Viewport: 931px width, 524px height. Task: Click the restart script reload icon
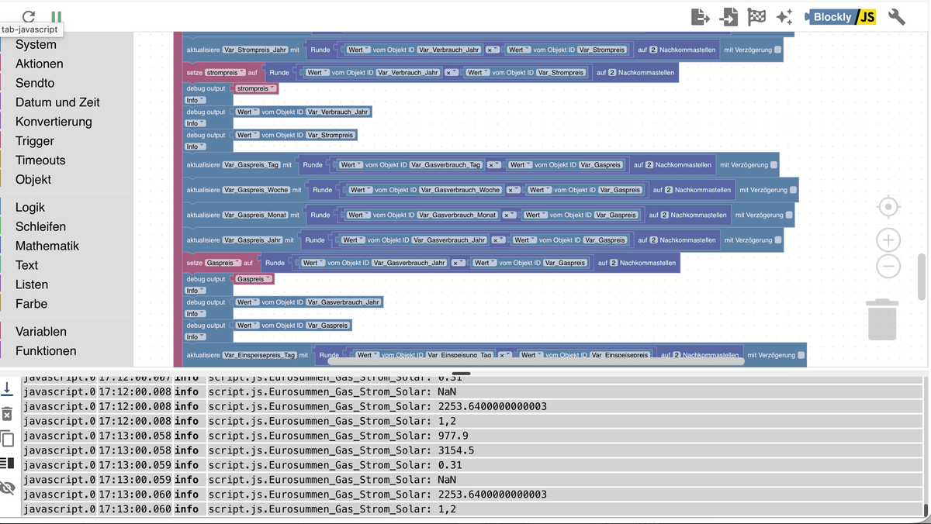(x=29, y=16)
